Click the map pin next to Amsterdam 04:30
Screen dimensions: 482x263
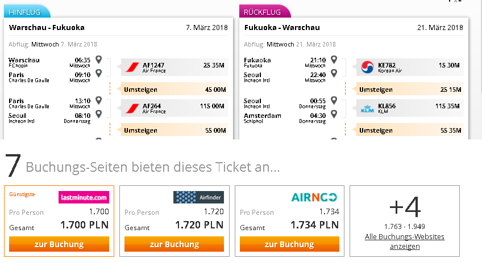click(x=334, y=114)
